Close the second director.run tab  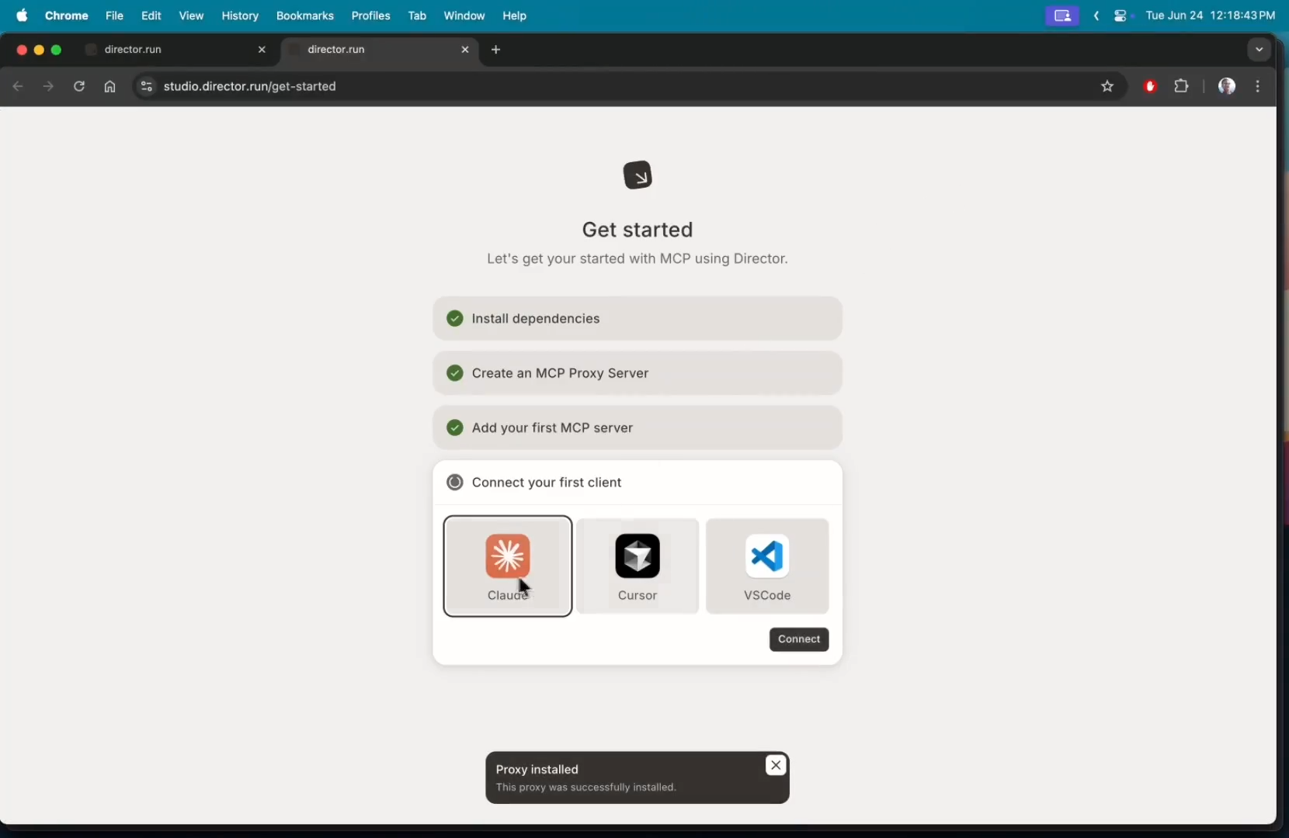point(465,50)
